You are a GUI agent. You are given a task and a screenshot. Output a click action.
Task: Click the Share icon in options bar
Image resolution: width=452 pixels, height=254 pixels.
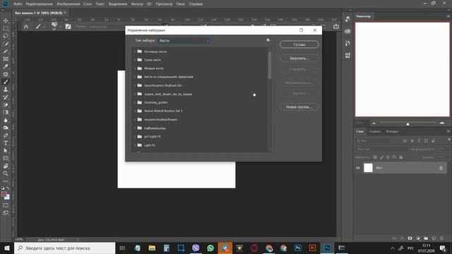336,27
